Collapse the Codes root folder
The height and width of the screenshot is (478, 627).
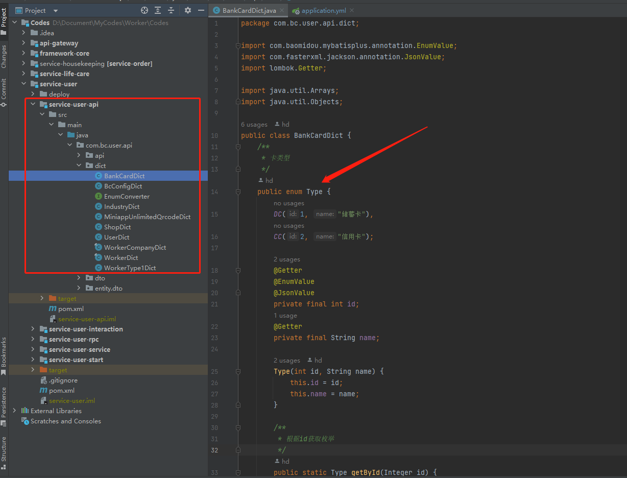tap(14, 22)
